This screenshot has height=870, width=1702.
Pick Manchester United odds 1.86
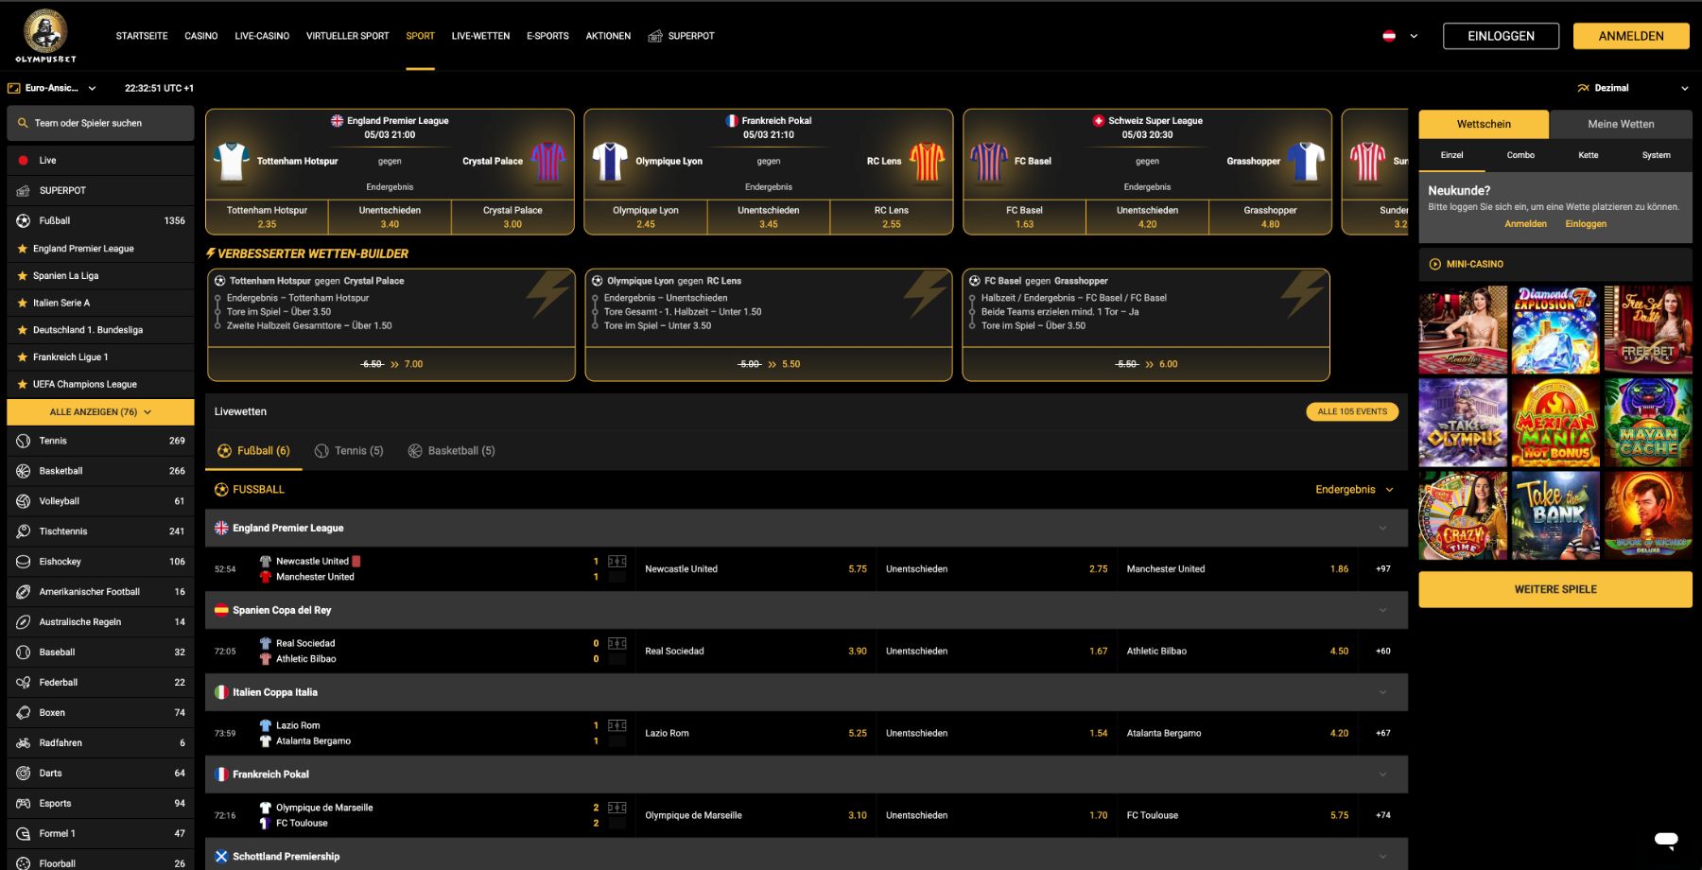[x=1237, y=569]
